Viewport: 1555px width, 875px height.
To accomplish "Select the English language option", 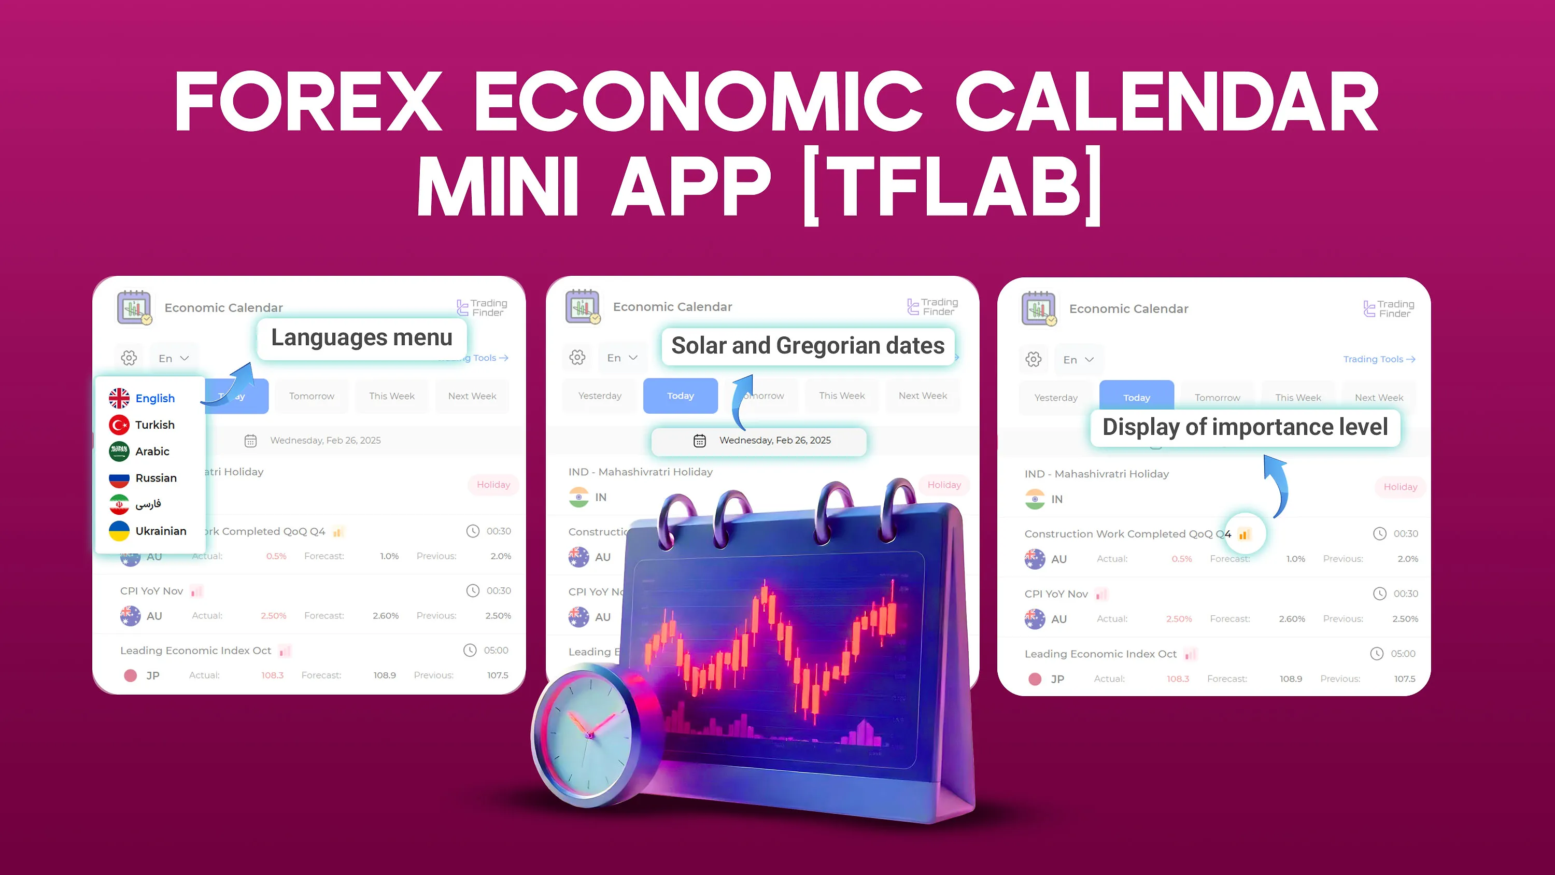I will [153, 398].
